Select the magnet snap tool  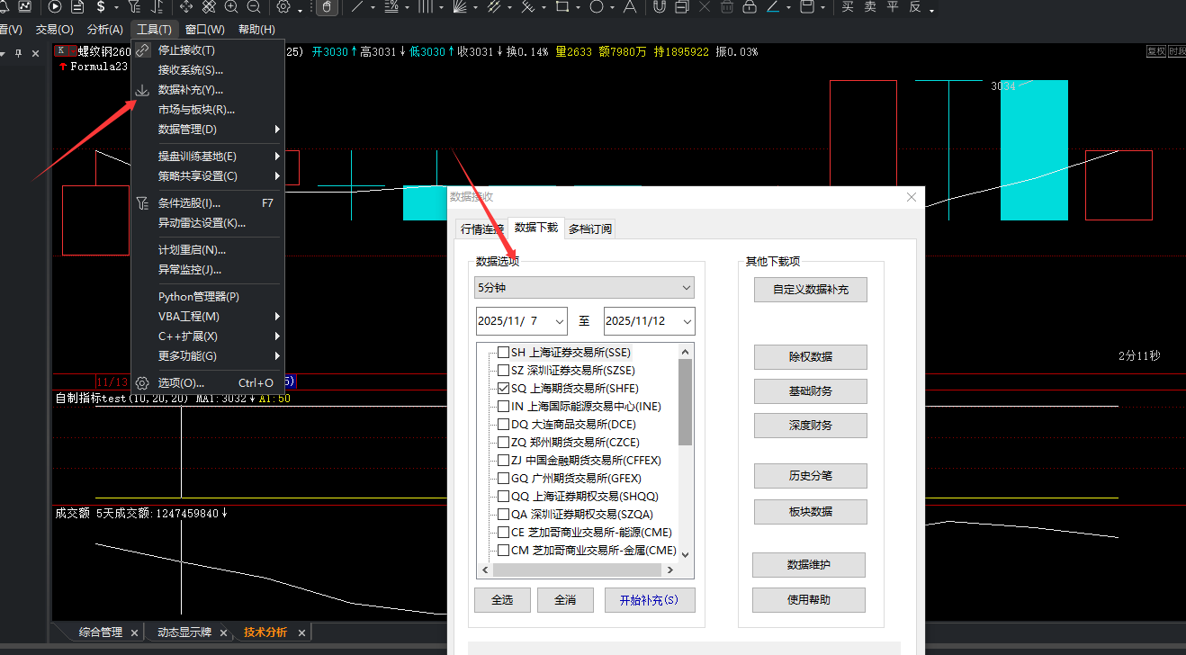(x=660, y=7)
